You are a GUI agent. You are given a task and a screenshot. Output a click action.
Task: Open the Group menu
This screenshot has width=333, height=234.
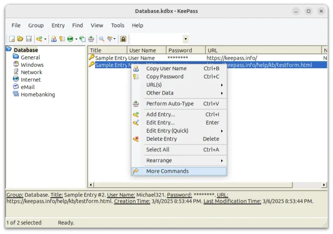click(36, 25)
